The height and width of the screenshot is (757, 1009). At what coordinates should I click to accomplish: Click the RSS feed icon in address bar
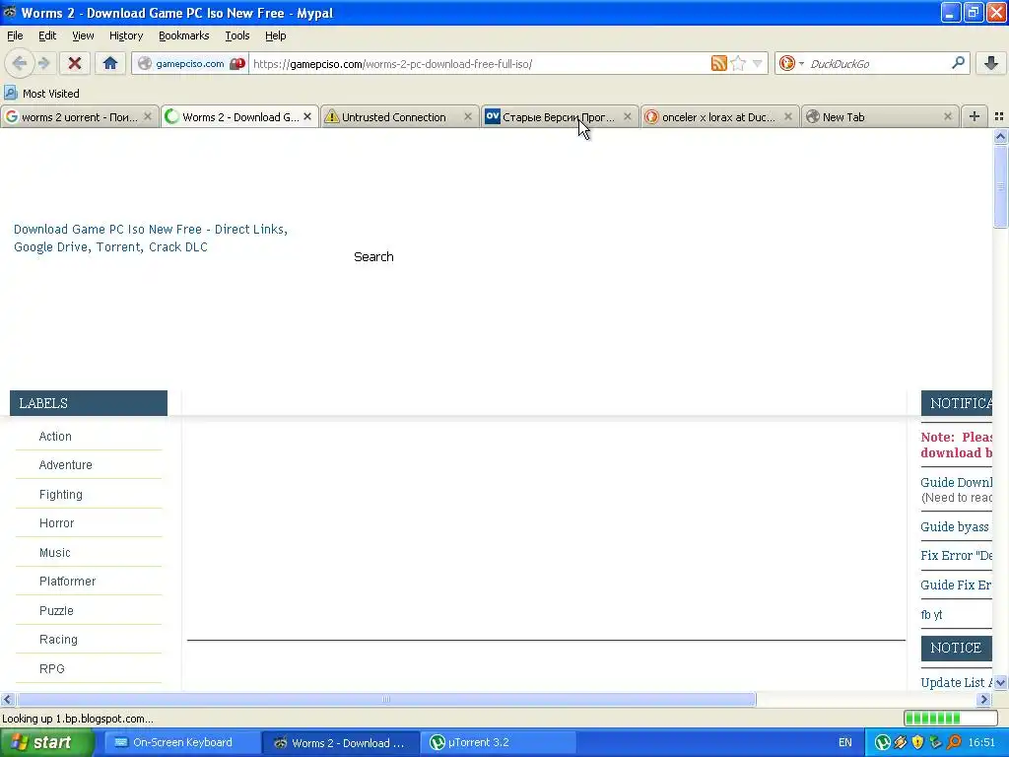[x=718, y=63]
